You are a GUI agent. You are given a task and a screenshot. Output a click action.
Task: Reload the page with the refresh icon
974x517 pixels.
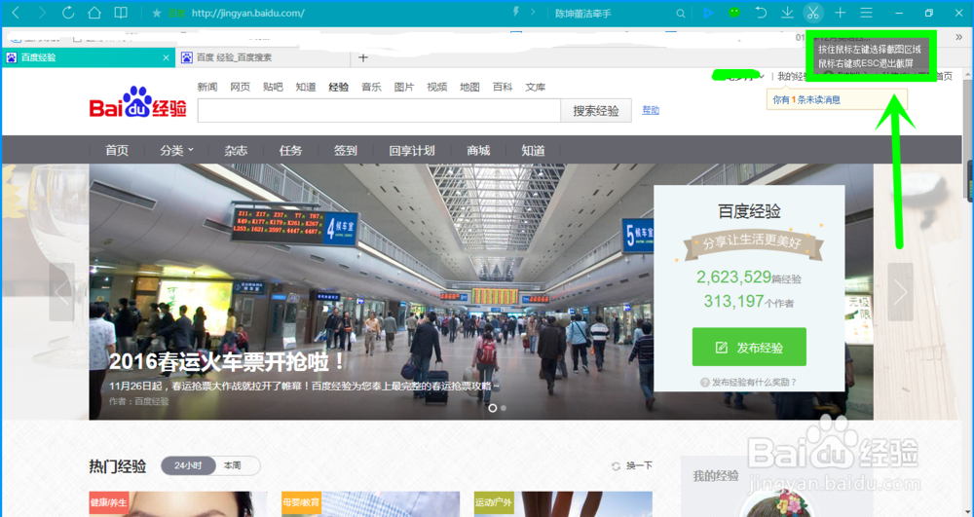[x=68, y=13]
